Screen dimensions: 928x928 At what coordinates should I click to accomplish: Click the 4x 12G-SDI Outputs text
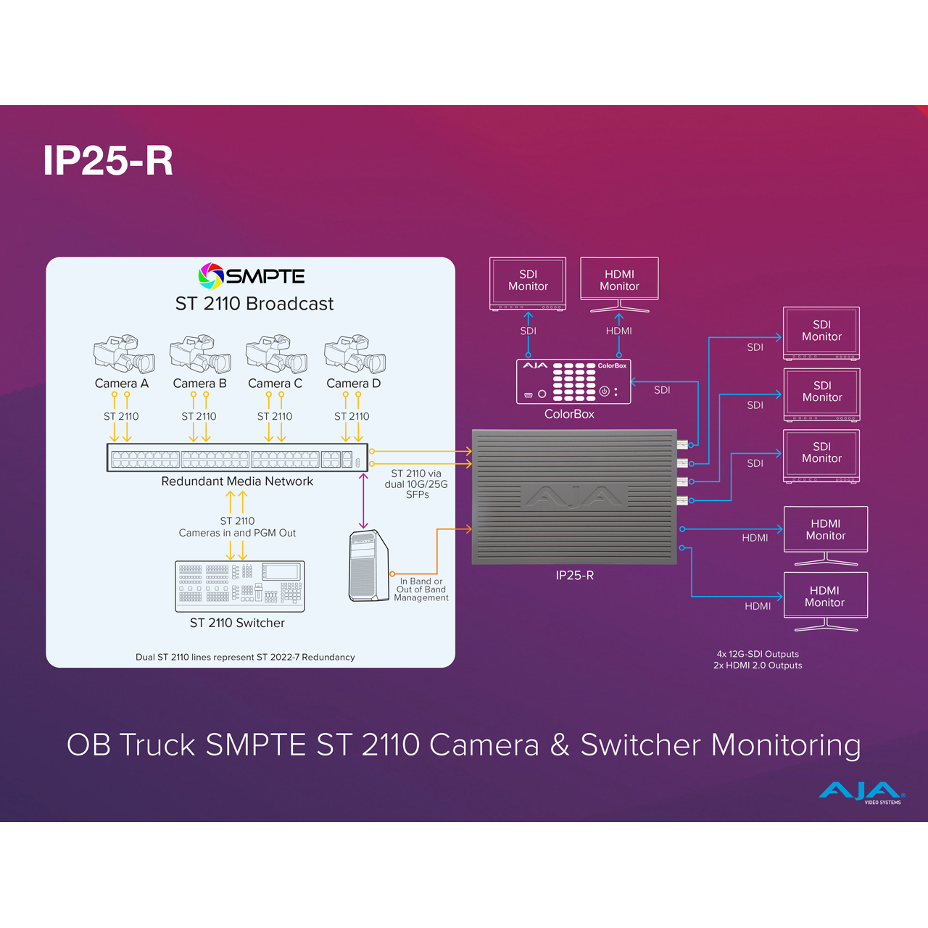coord(758,654)
